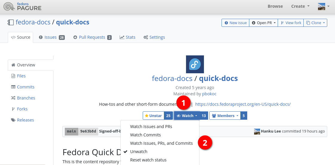This screenshot has width=335, height=165.
Task: Click the main branch label
Action: [x=71, y=131]
